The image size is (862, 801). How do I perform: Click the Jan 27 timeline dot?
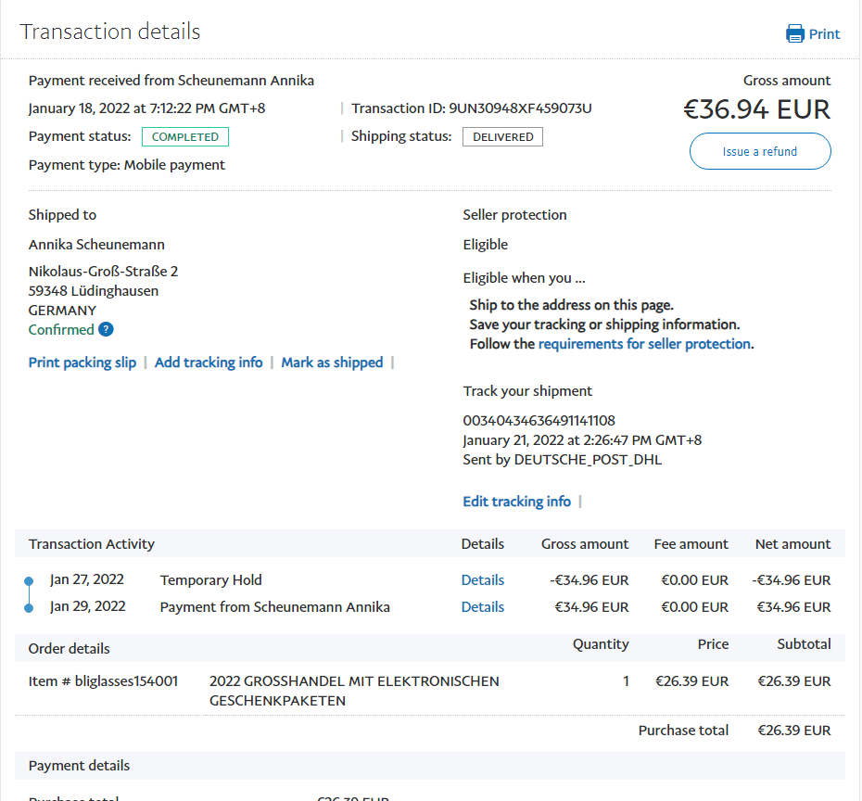coord(29,581)
